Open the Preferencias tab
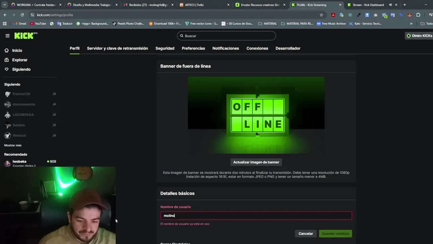The width and height of the screenshot is (433, 244). click(x=193, y=48)
